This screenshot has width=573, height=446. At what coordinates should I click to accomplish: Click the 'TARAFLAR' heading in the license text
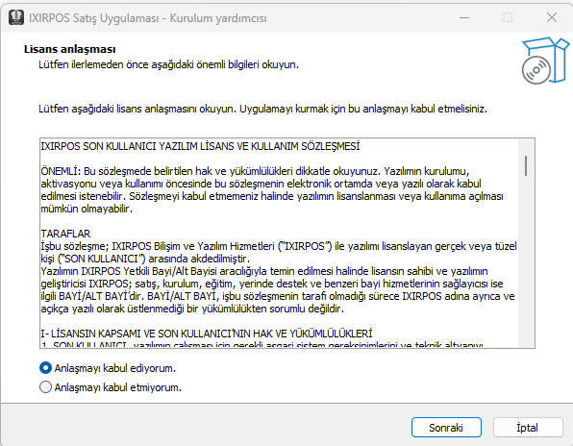click(65, 234)
